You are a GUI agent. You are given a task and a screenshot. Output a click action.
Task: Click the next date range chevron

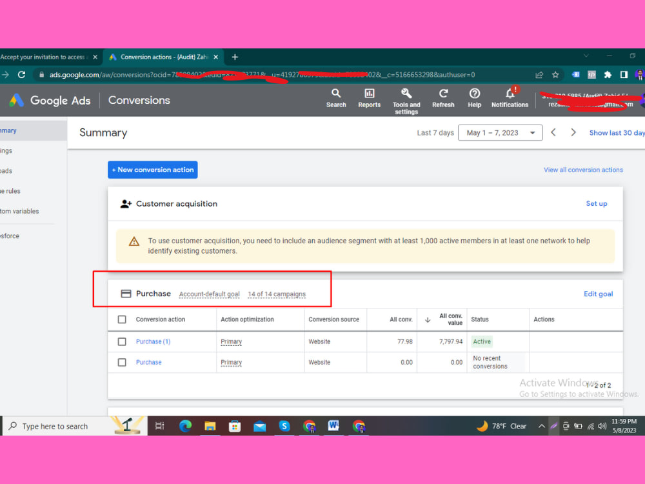click(573, 132)
